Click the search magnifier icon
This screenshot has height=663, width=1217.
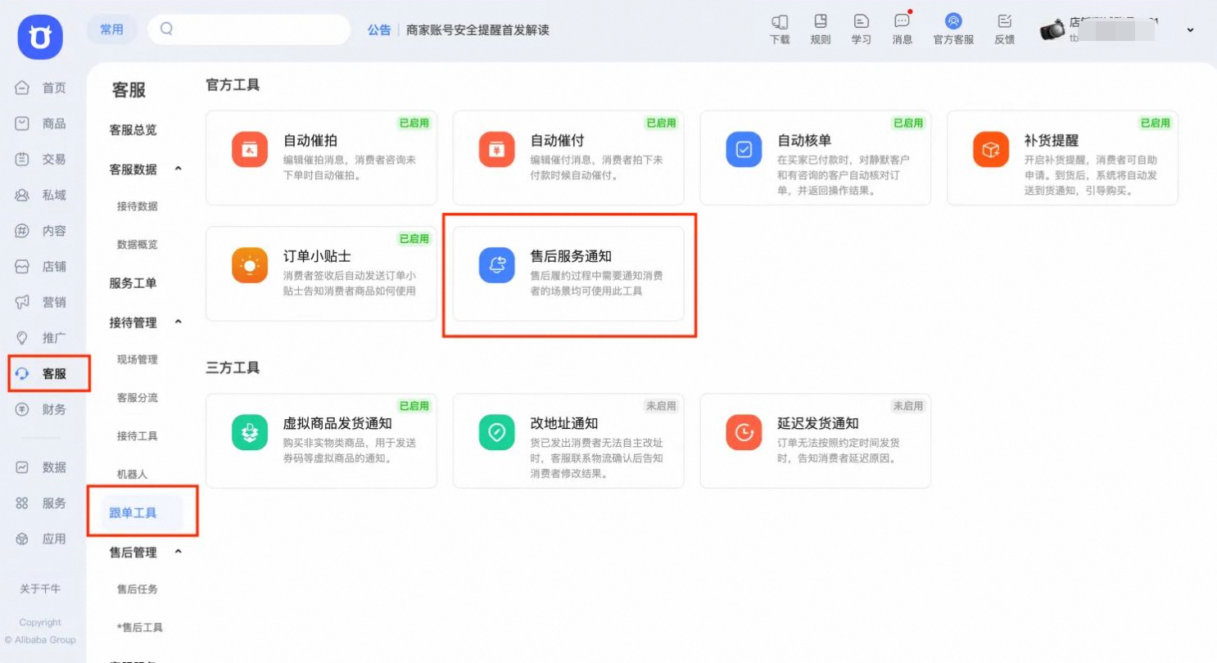click(x=167, y=29)
